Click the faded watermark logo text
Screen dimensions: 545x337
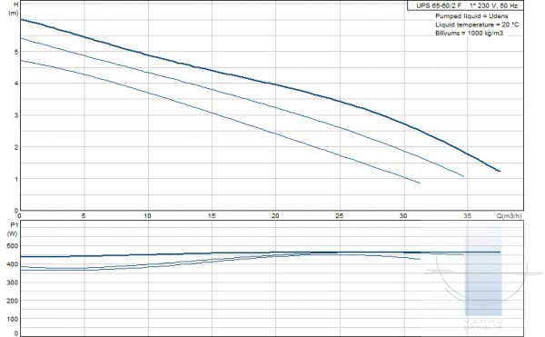483,324
